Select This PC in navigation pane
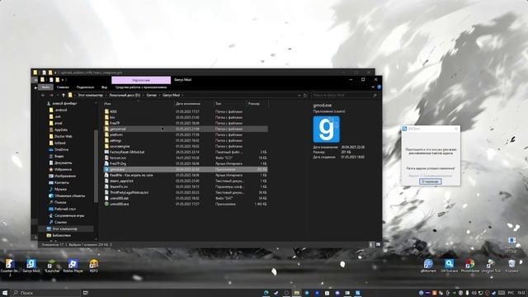 [65, 229]
